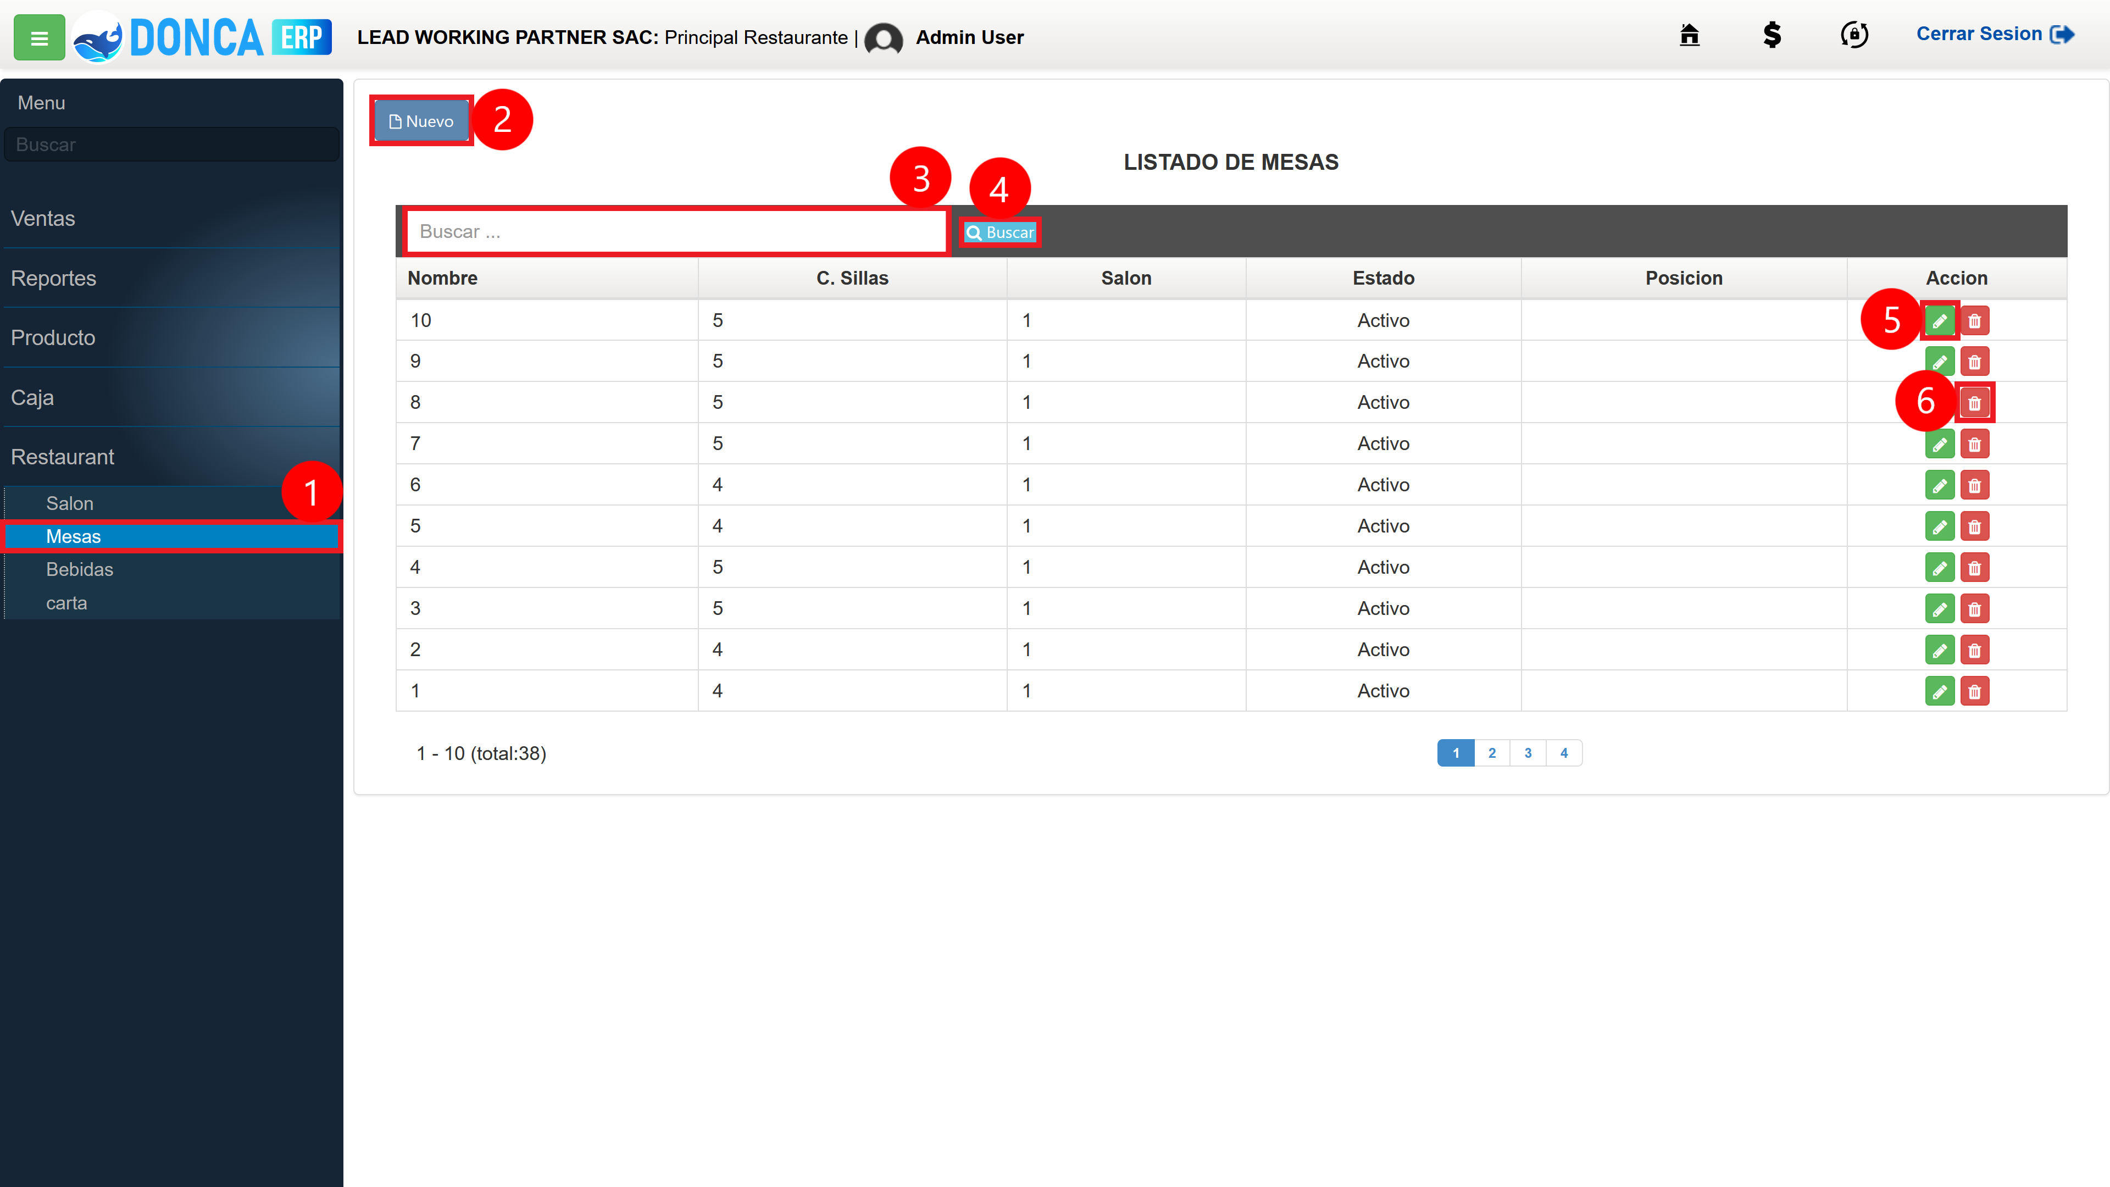Delete table 10 with trash icon
2110x1187 pixels.
(x=1974, y=320)
